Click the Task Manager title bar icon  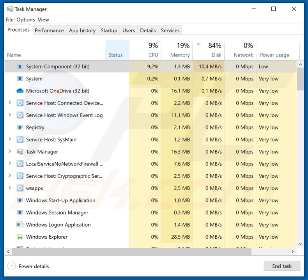[10, 9]
